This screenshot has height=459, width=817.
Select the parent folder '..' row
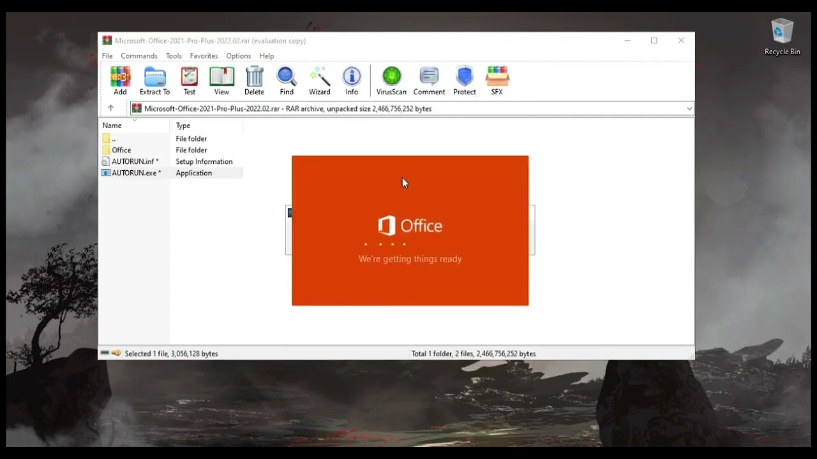tap(171, 138)
